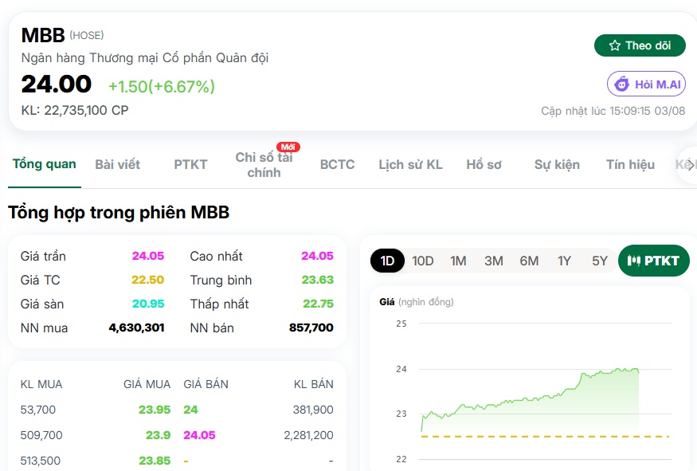Switch chart to 3M range
This screenshot has width=697, height=471.
point(494,261)
